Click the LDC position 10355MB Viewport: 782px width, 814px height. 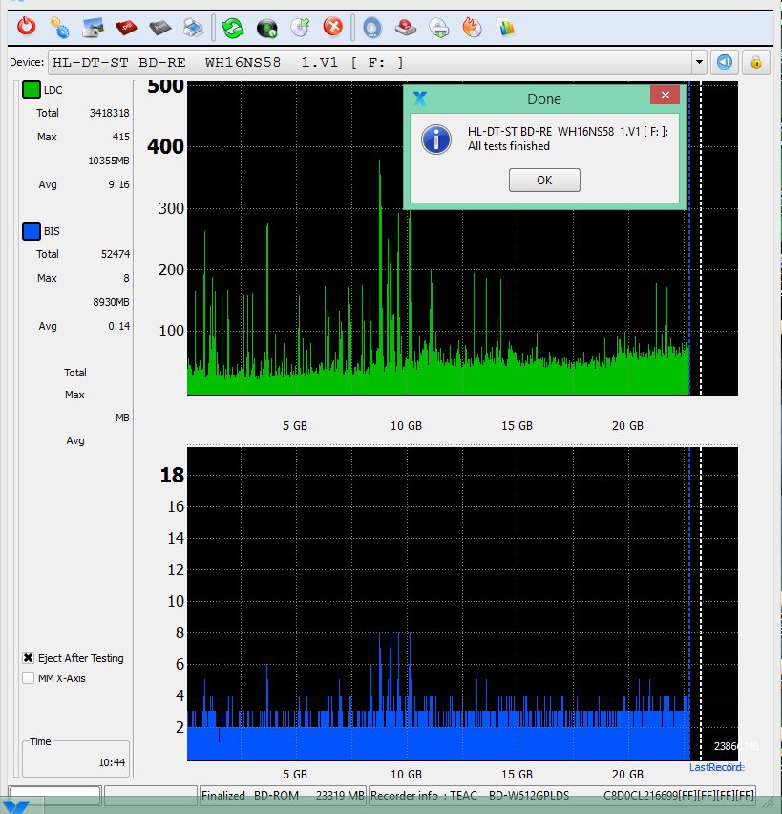(109, 161)
